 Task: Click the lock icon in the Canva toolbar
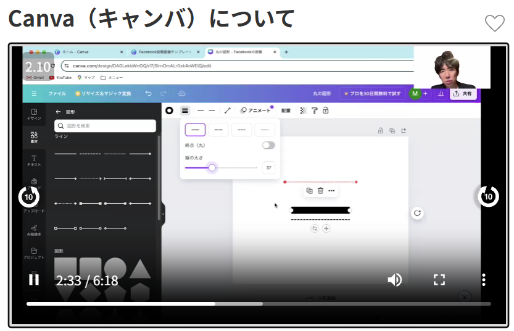[326, 111]
